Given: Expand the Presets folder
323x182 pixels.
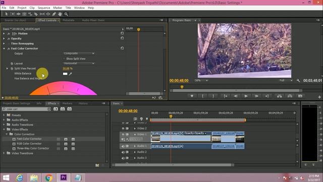Looking at the screenshot, I should pos(4,115).
